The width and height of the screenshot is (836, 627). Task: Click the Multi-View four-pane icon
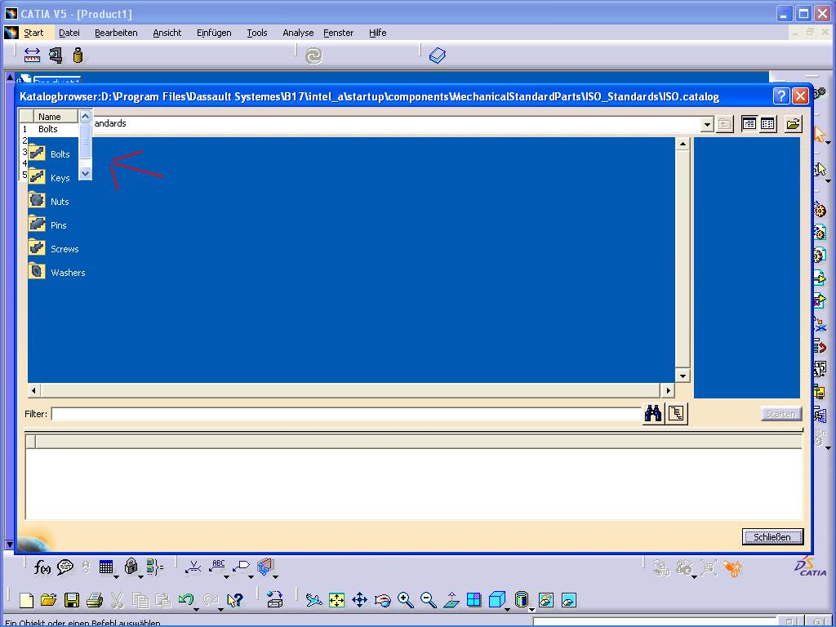point(474,600)
